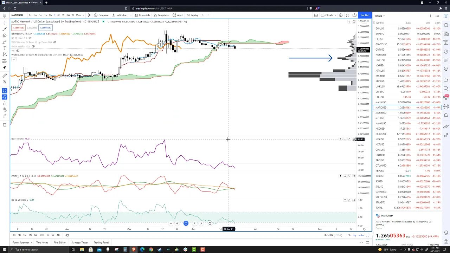Set date range to 1Y
This screenshot has width=450, height=253.
point(47,235)
